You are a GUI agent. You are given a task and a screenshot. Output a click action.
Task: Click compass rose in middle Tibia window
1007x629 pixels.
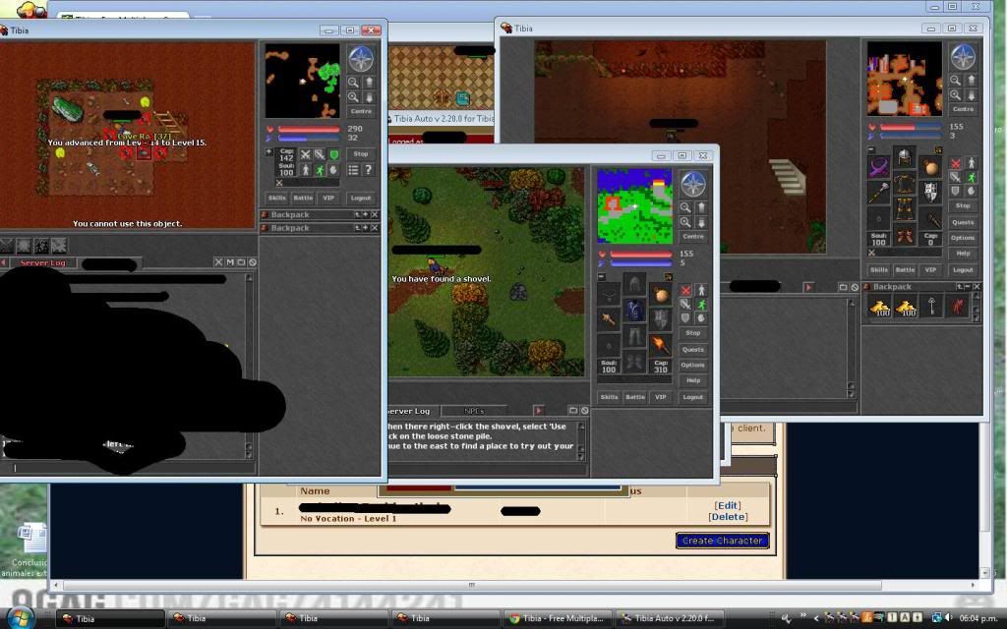[693, 184]
